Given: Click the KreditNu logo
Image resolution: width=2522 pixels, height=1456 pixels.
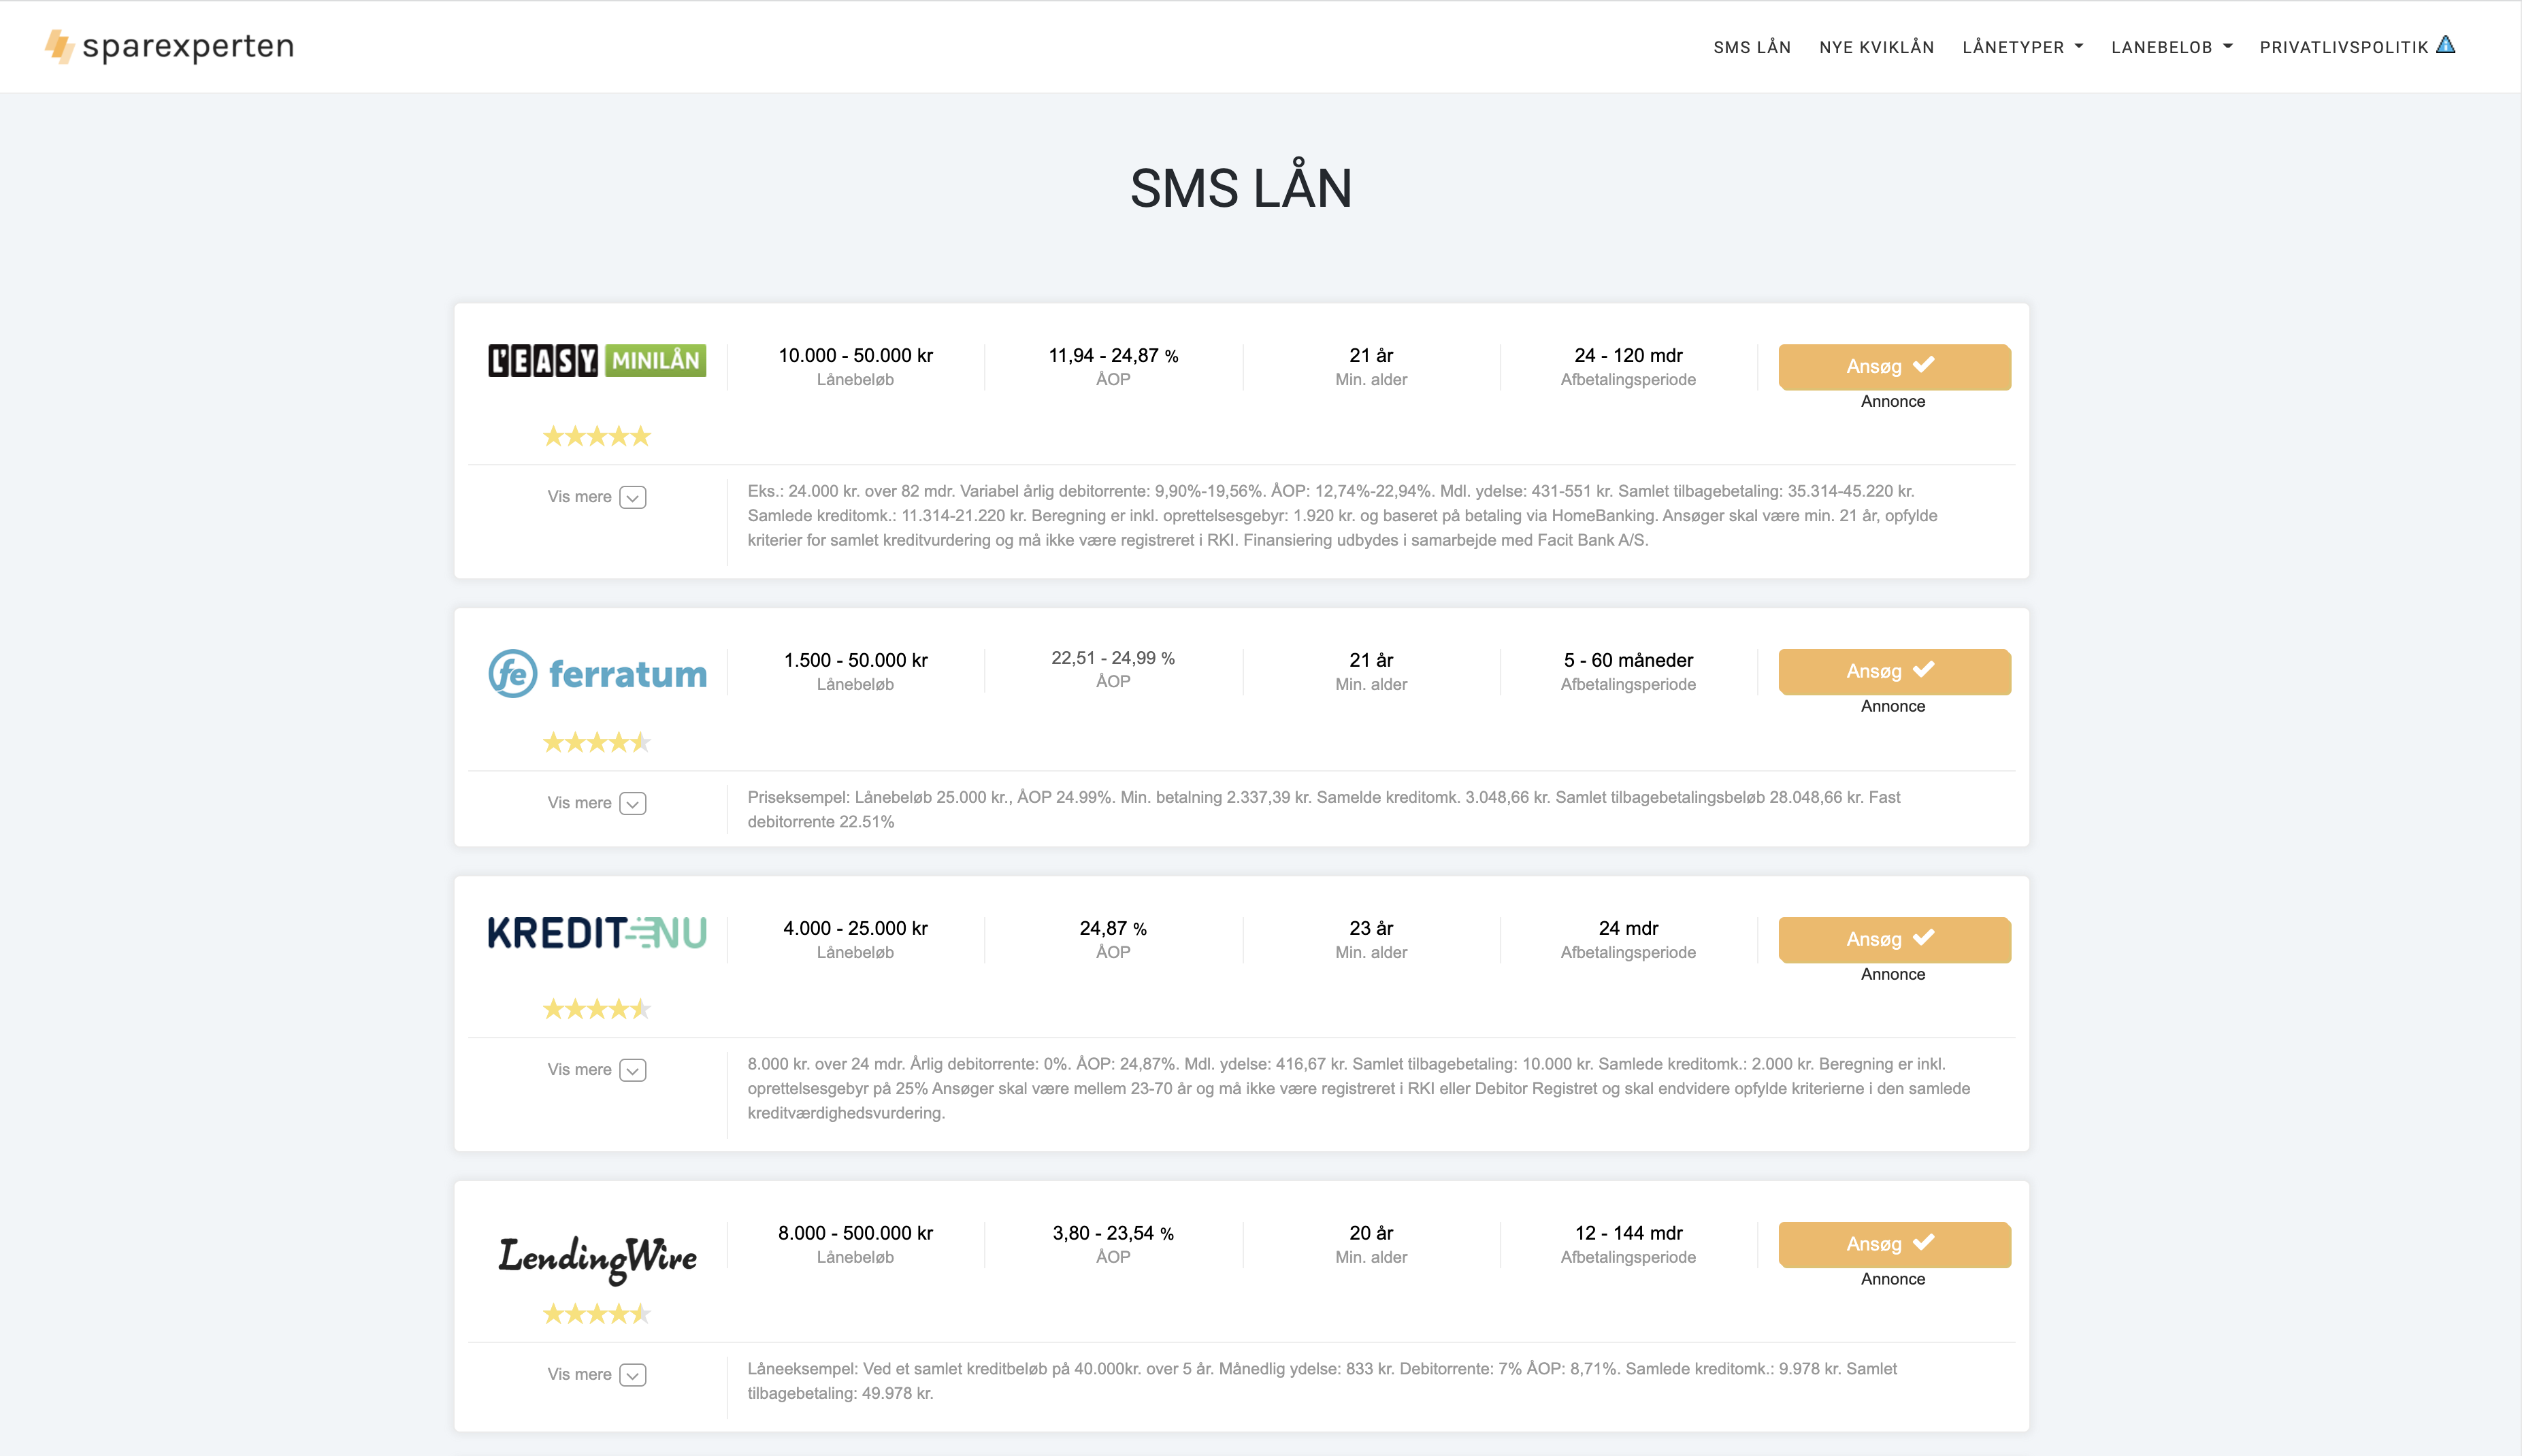Looking at the screenshot, I should pos(597,933).
